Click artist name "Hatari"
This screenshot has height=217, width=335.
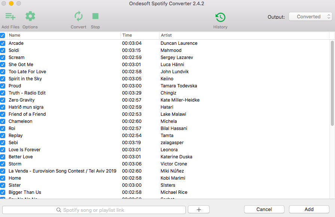pos(167,107)
